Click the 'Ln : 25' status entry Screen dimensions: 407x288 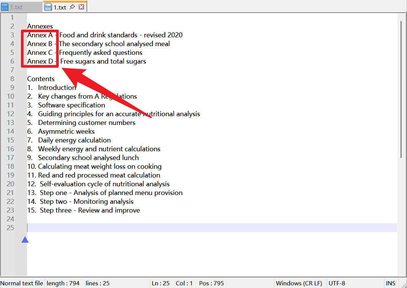pos(161,283)
